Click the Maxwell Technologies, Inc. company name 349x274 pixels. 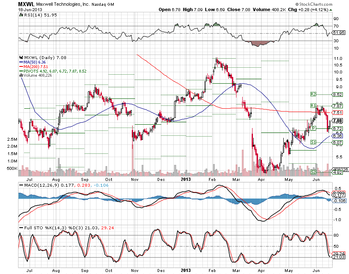click(x=63, y=4)
